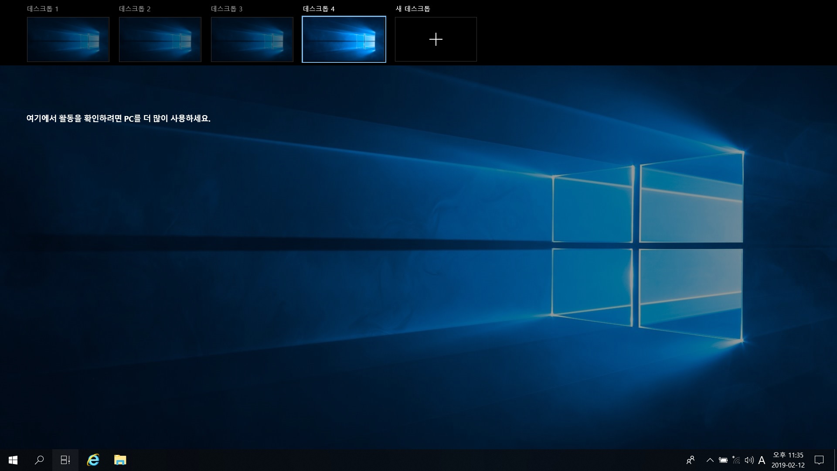Click the activity hint message text
The image size is (837, 471).
coord(119,119)
